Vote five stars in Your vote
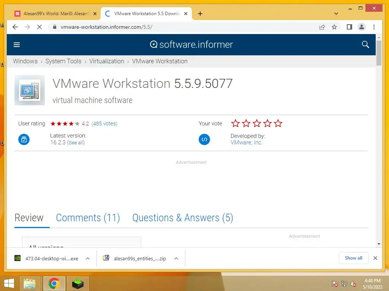 coord(278,123)
